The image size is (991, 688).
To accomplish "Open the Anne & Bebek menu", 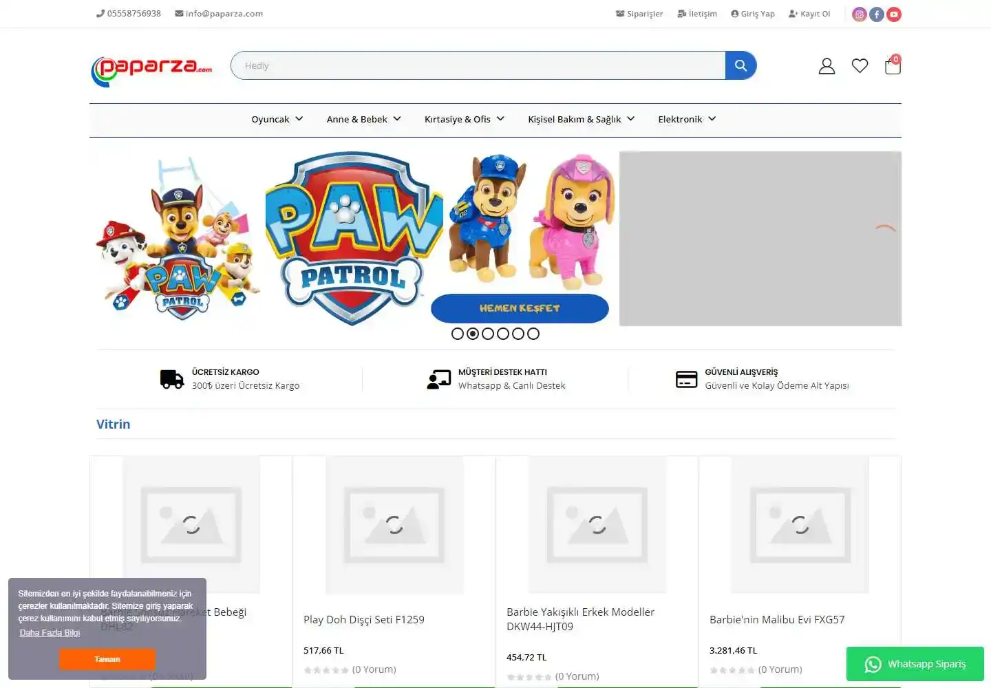I will [x=356, y=119].
